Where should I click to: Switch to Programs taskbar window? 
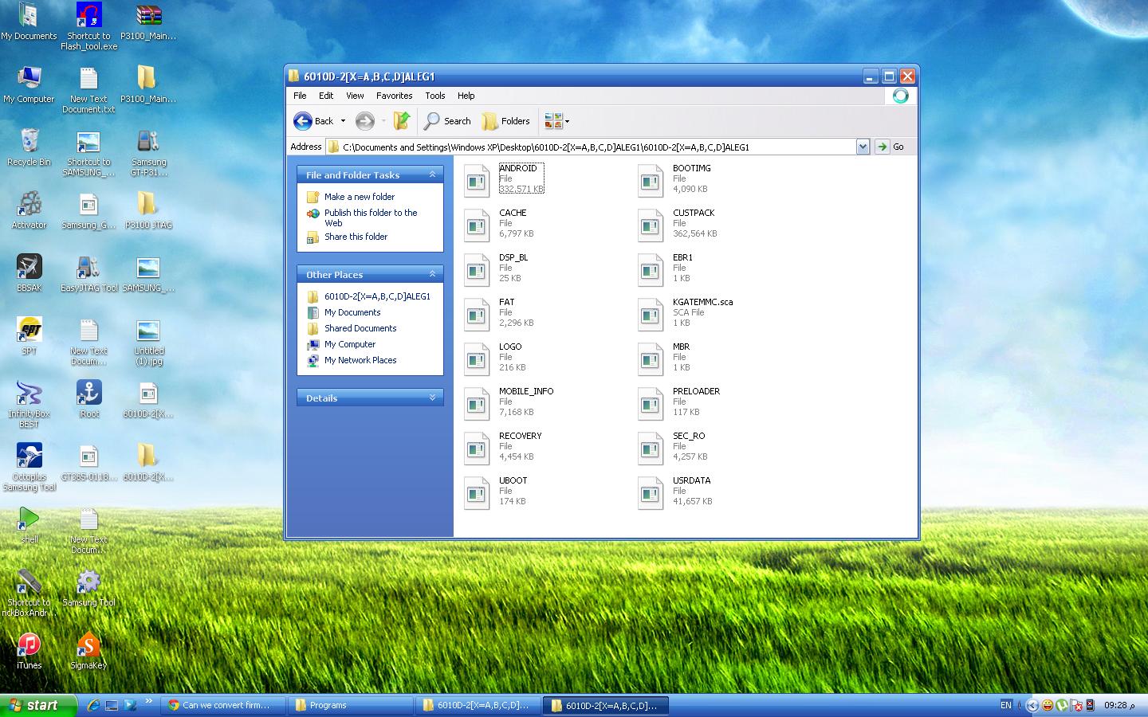click(350, 705)
